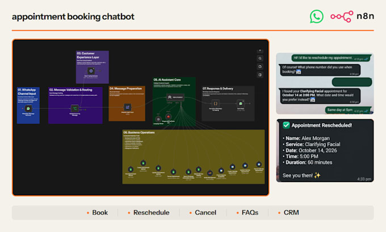Click the 'I found your Clarifying Facial appointment' message

tap(320, 96)
